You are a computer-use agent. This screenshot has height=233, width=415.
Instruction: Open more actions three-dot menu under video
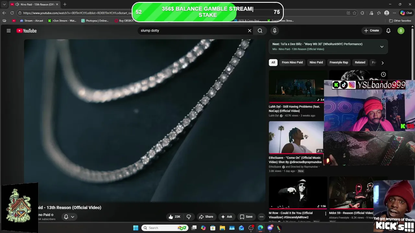point(261,217)
